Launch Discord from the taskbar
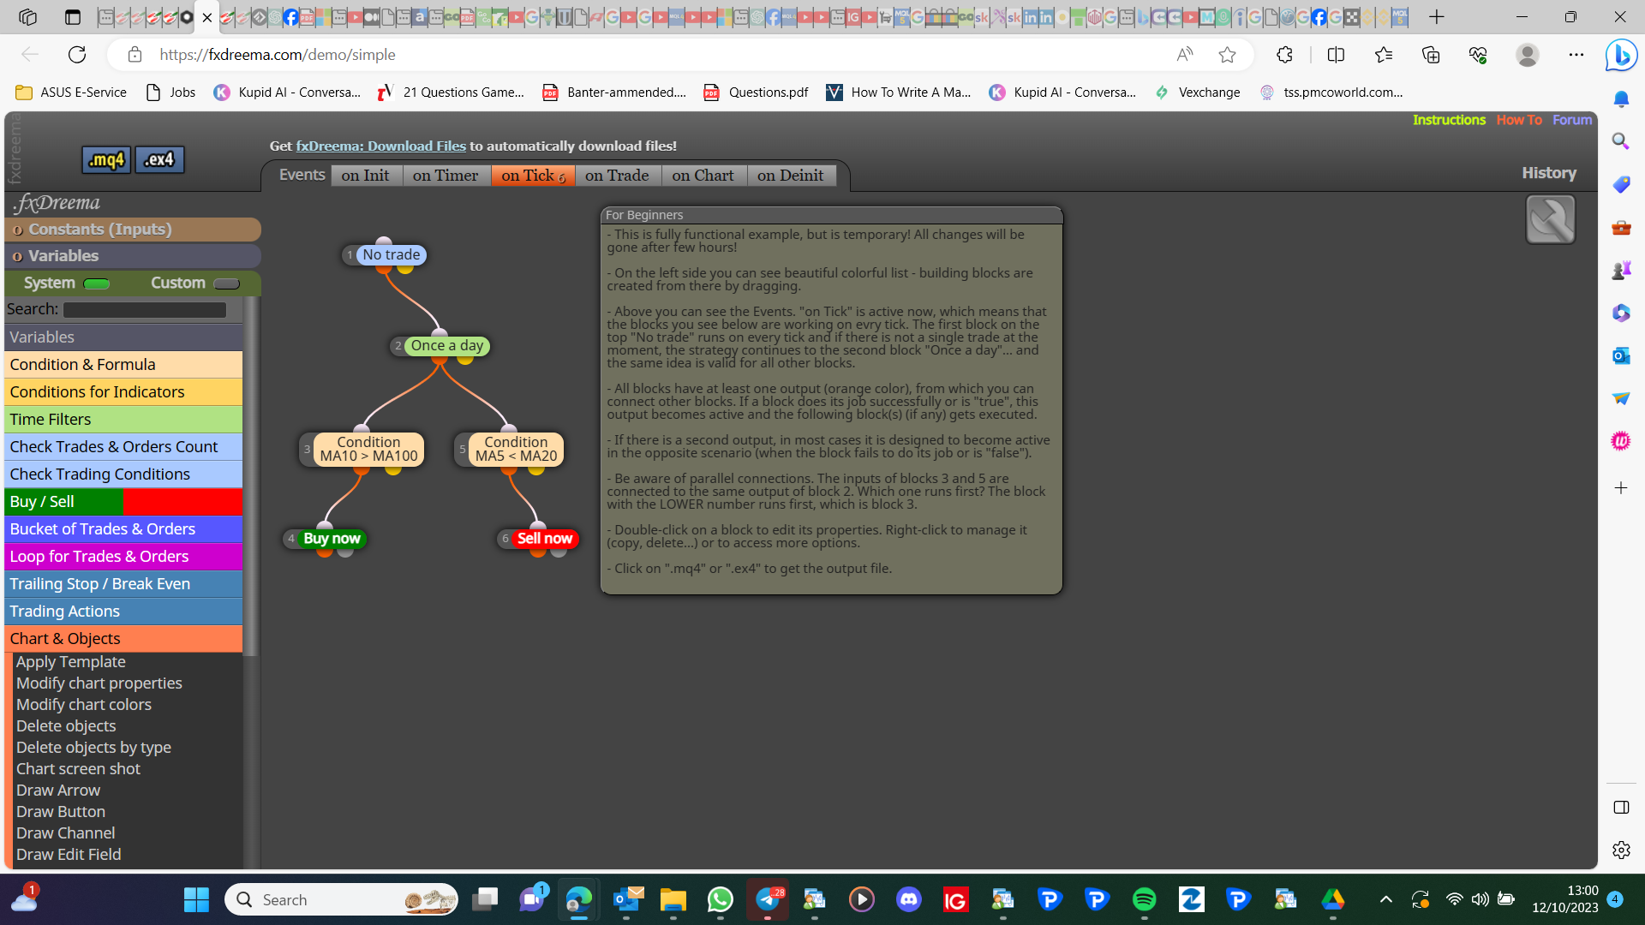 click(x=908, y=899)
